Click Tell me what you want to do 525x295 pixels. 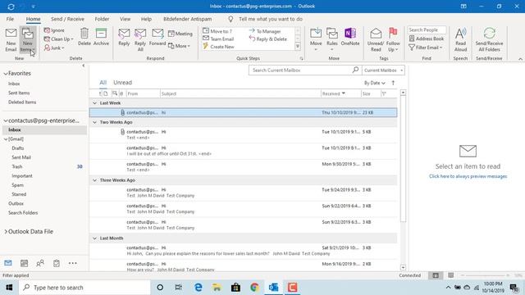[x=271, y=19]
